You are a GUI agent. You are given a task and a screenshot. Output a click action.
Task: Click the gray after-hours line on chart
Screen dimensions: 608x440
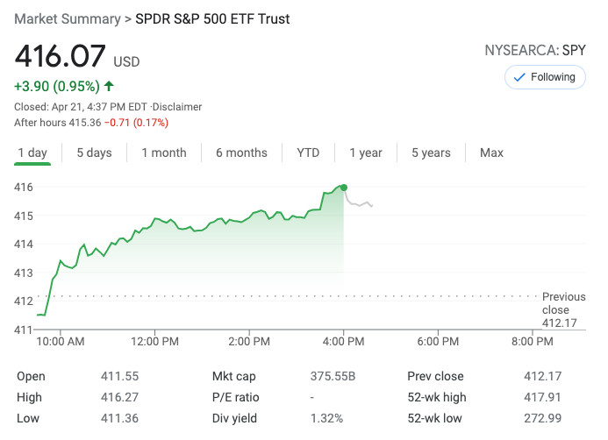coord(360,204)
